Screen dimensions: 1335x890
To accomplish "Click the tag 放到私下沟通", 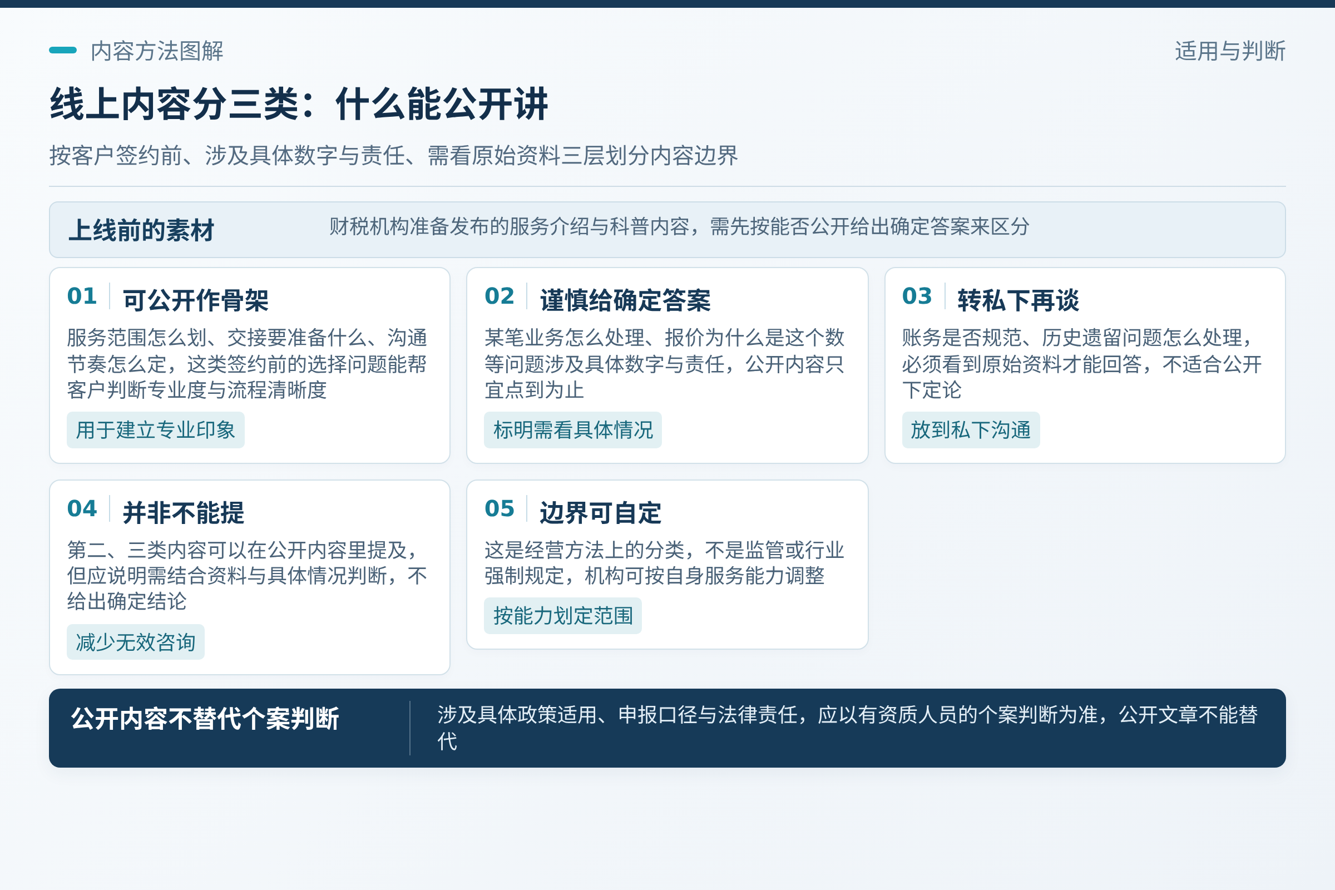I will (x=971, y=429).
